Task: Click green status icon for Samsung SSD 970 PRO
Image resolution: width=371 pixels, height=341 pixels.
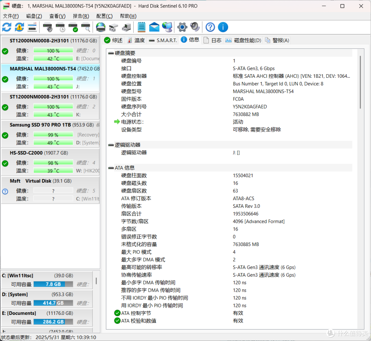Action: click(5, 135)
